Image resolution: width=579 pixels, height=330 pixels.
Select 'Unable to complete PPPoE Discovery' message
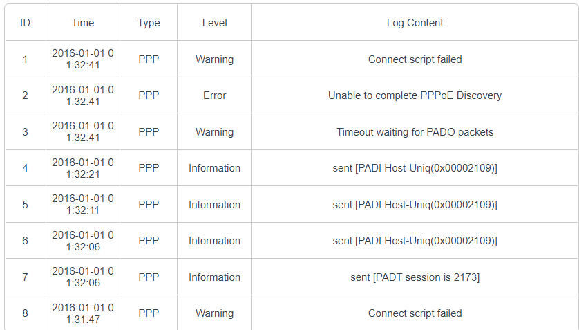point(415,95)
